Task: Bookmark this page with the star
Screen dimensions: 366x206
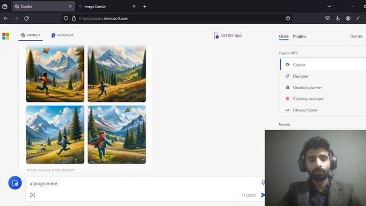Action: click(288, 18)
